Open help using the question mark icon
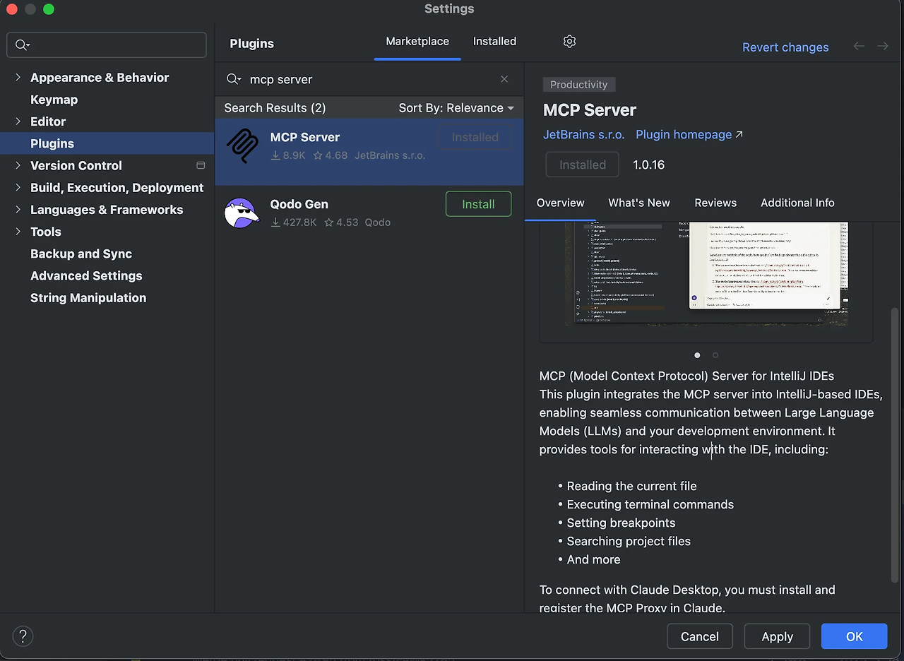The image size is (904, 661). [23, 636]
